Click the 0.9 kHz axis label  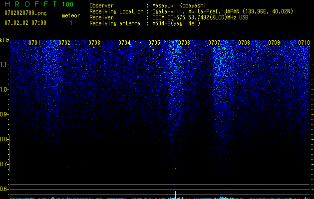pos(4,114)
